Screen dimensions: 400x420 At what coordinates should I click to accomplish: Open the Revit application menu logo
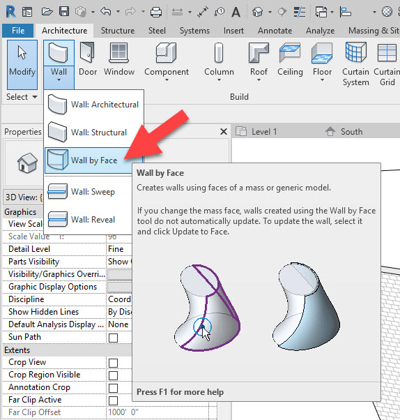(x=10, y=12)
